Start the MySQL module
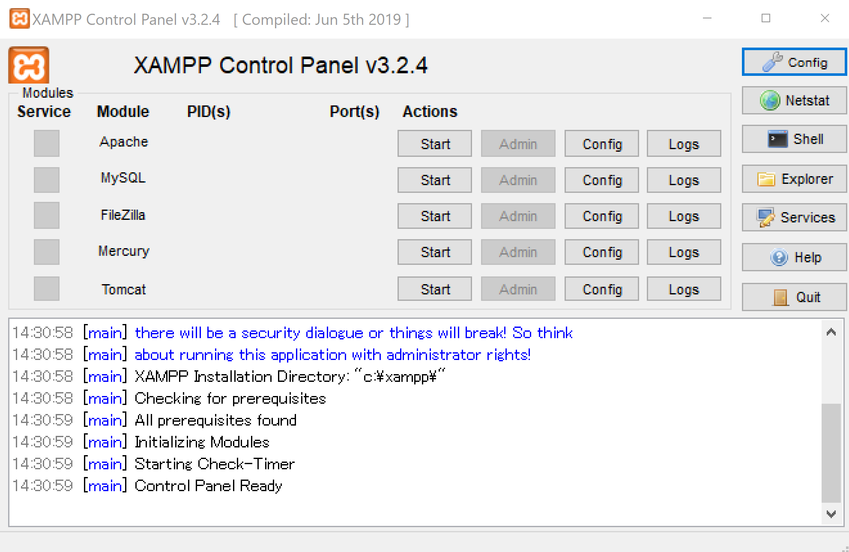 [x=435, y=180]
